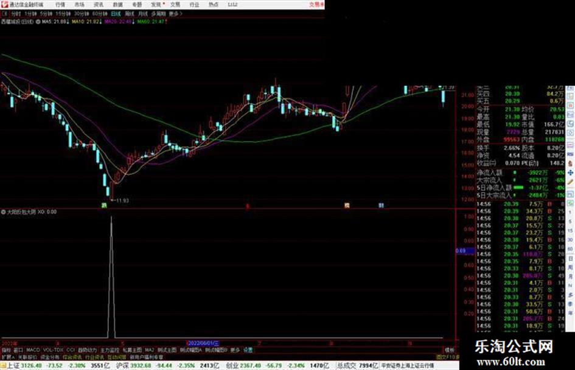Image resolution: width=575 pixels, height=370 pixels.
Task: Open the 资讯 menu
Action: point(99,4)
